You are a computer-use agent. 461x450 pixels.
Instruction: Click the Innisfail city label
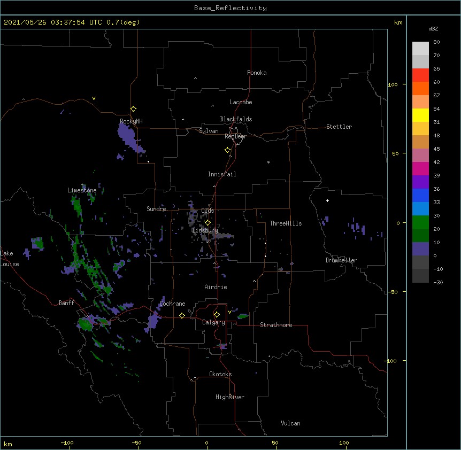click(x=222, y=174)
